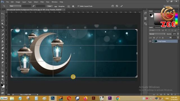Screen dimensions: 180x101
Task: Toggle pixel layer filter in Layers panel
Action: pyautogui.click(x=163, y=30)
